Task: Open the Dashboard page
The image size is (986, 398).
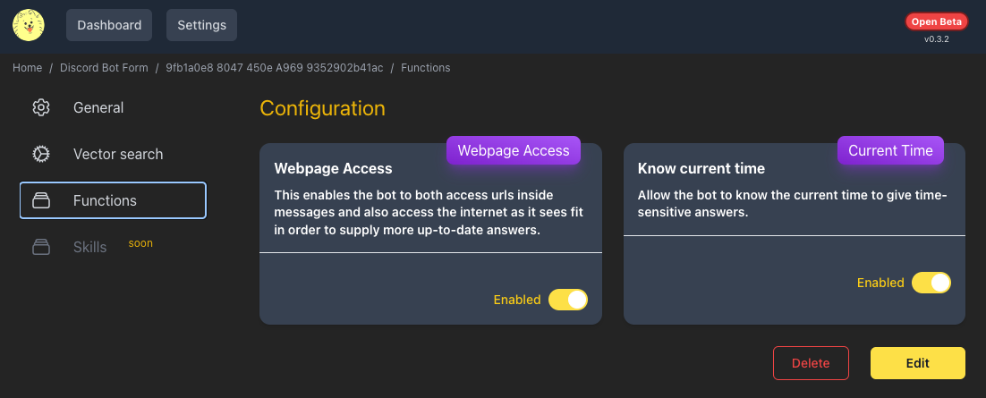Action: (x=109, y=25)
